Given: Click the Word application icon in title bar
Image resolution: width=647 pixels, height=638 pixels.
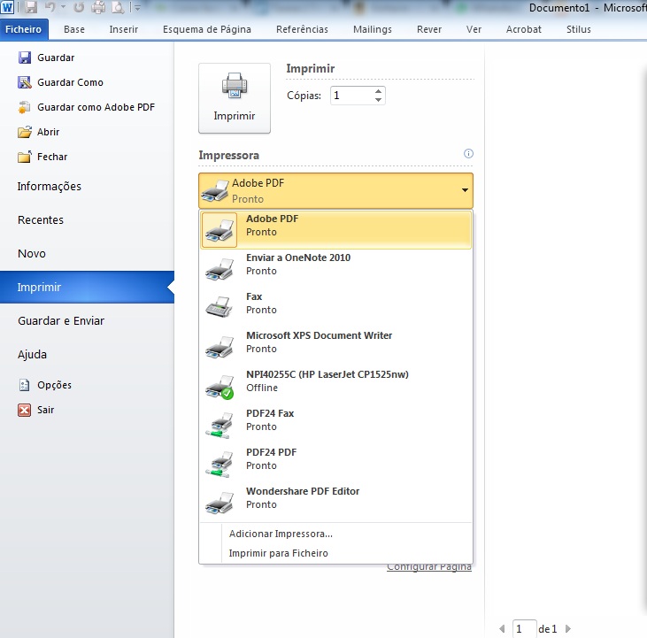Looking at the screenshot, I should 7,7.
